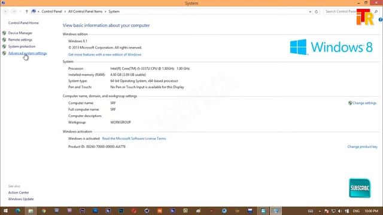The image size is (383, 215).
Task: Open the blue Pr icon on taskbar
Action: tap(95, 211)
